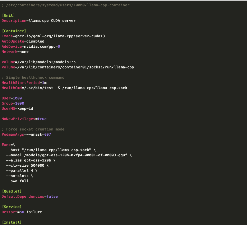Screen dimensions: 247x225
Task: Click the --host argument line
Action: [x=51, y=150]
